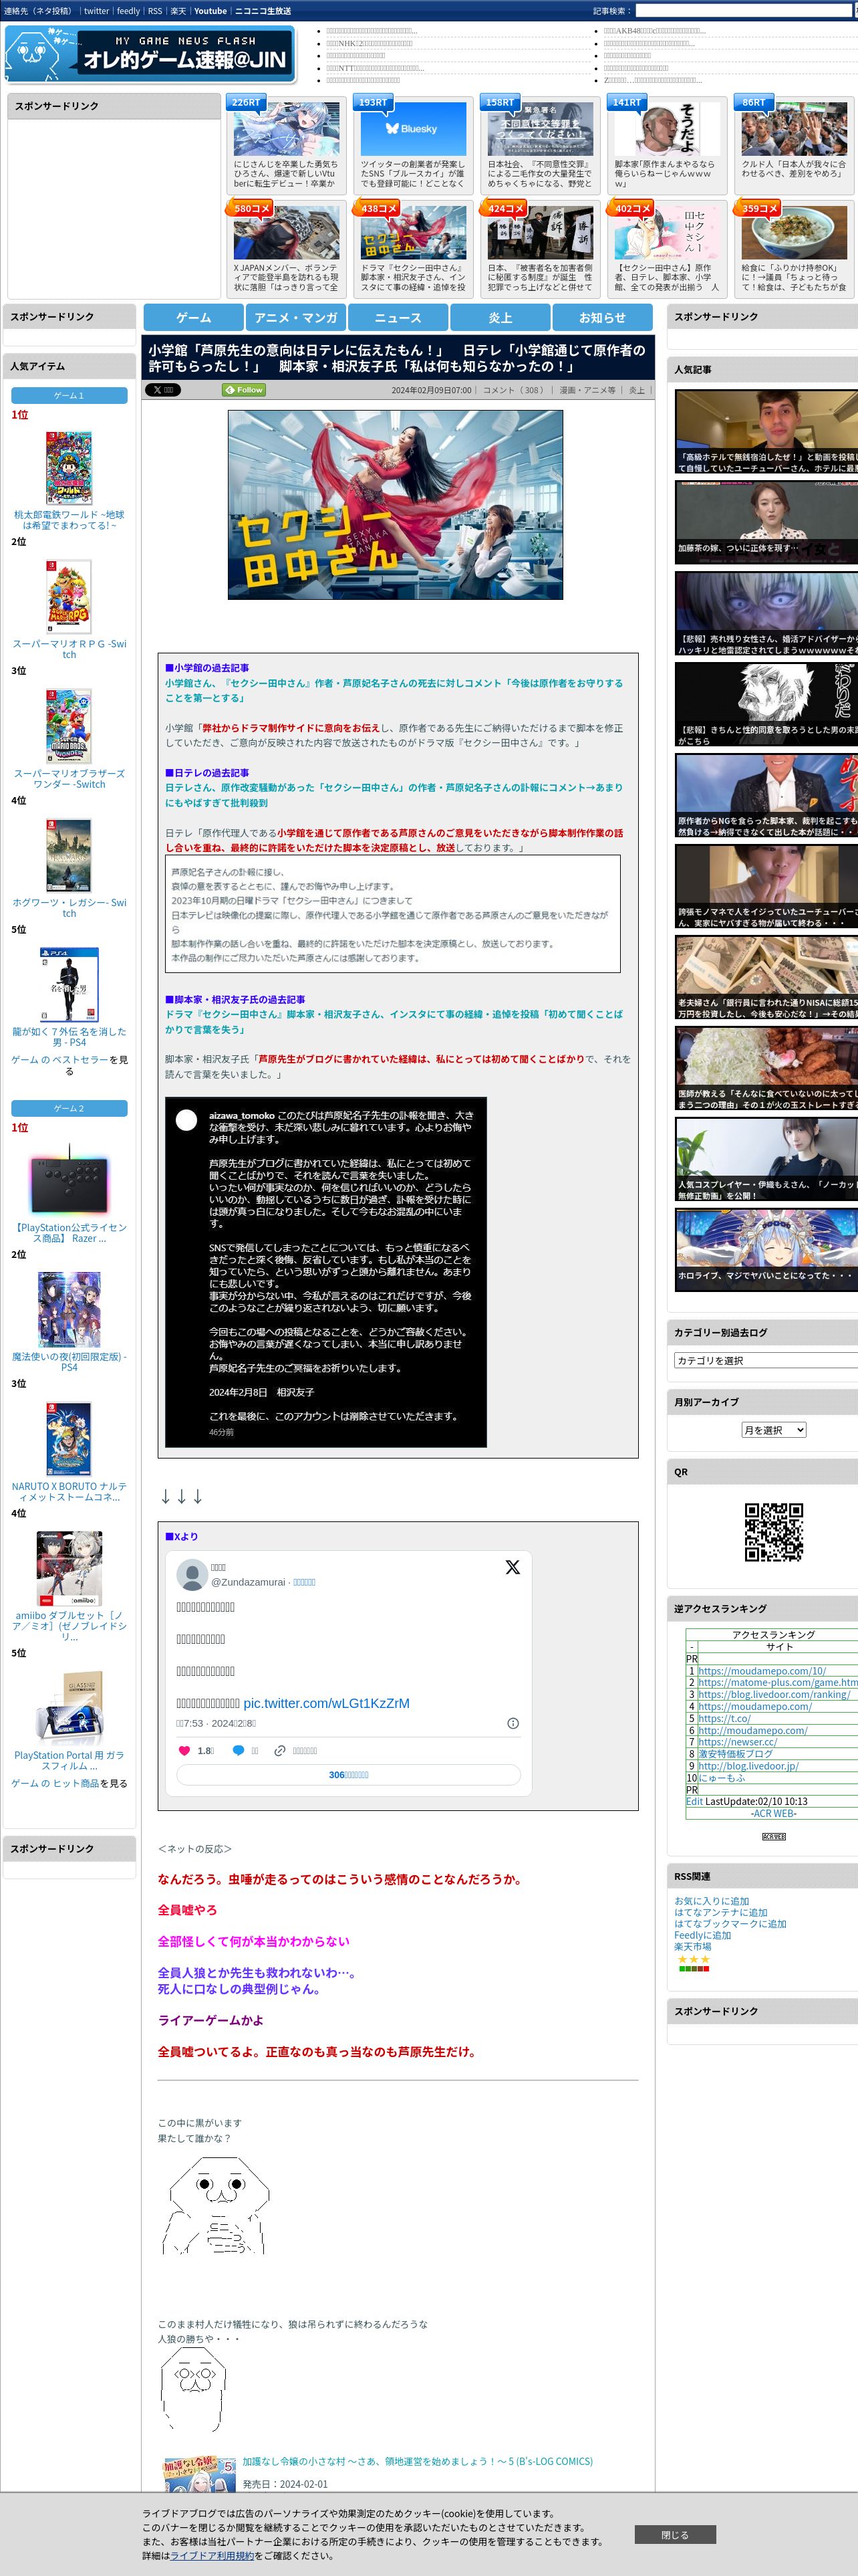Open the カテゴリを選択 category dropdown

[x=766, y=1360]
